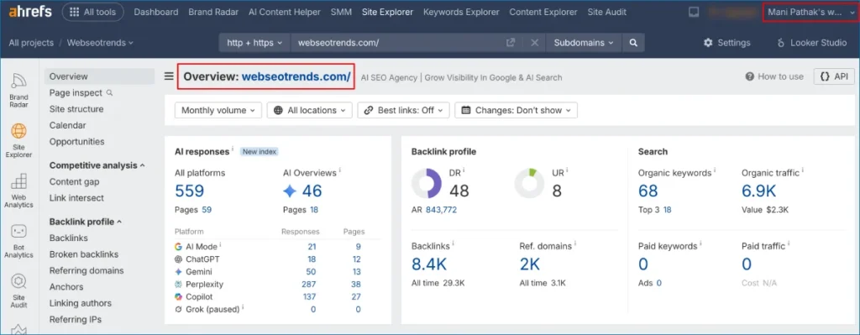Screen dimensions: 860x335
Task: Click Organic keywords value 68
Action: (648, 191)
